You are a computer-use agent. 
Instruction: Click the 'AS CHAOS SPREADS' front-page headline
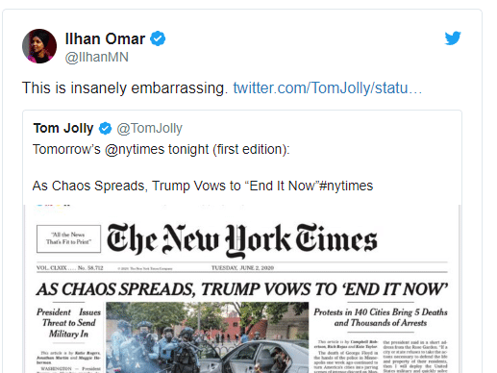[242, 289]
